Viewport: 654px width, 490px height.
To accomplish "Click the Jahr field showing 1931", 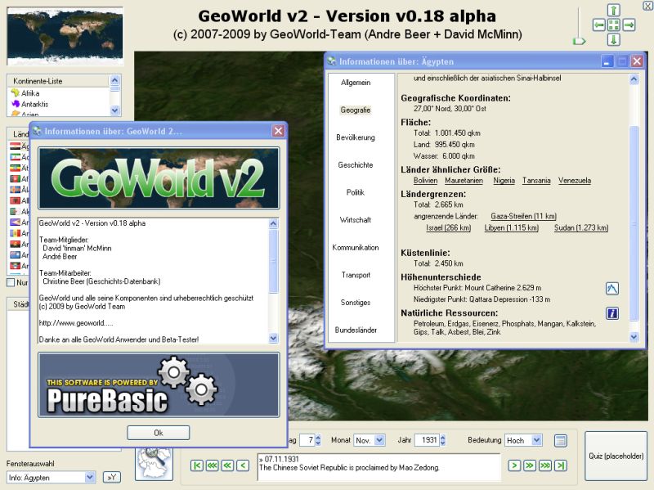I will point(427,440).
